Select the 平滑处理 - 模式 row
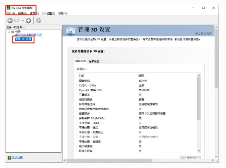This screenshot has width=226, height=168. point(137,128)
